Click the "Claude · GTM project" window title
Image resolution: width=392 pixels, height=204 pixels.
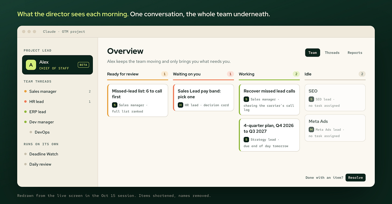point(64,32)
